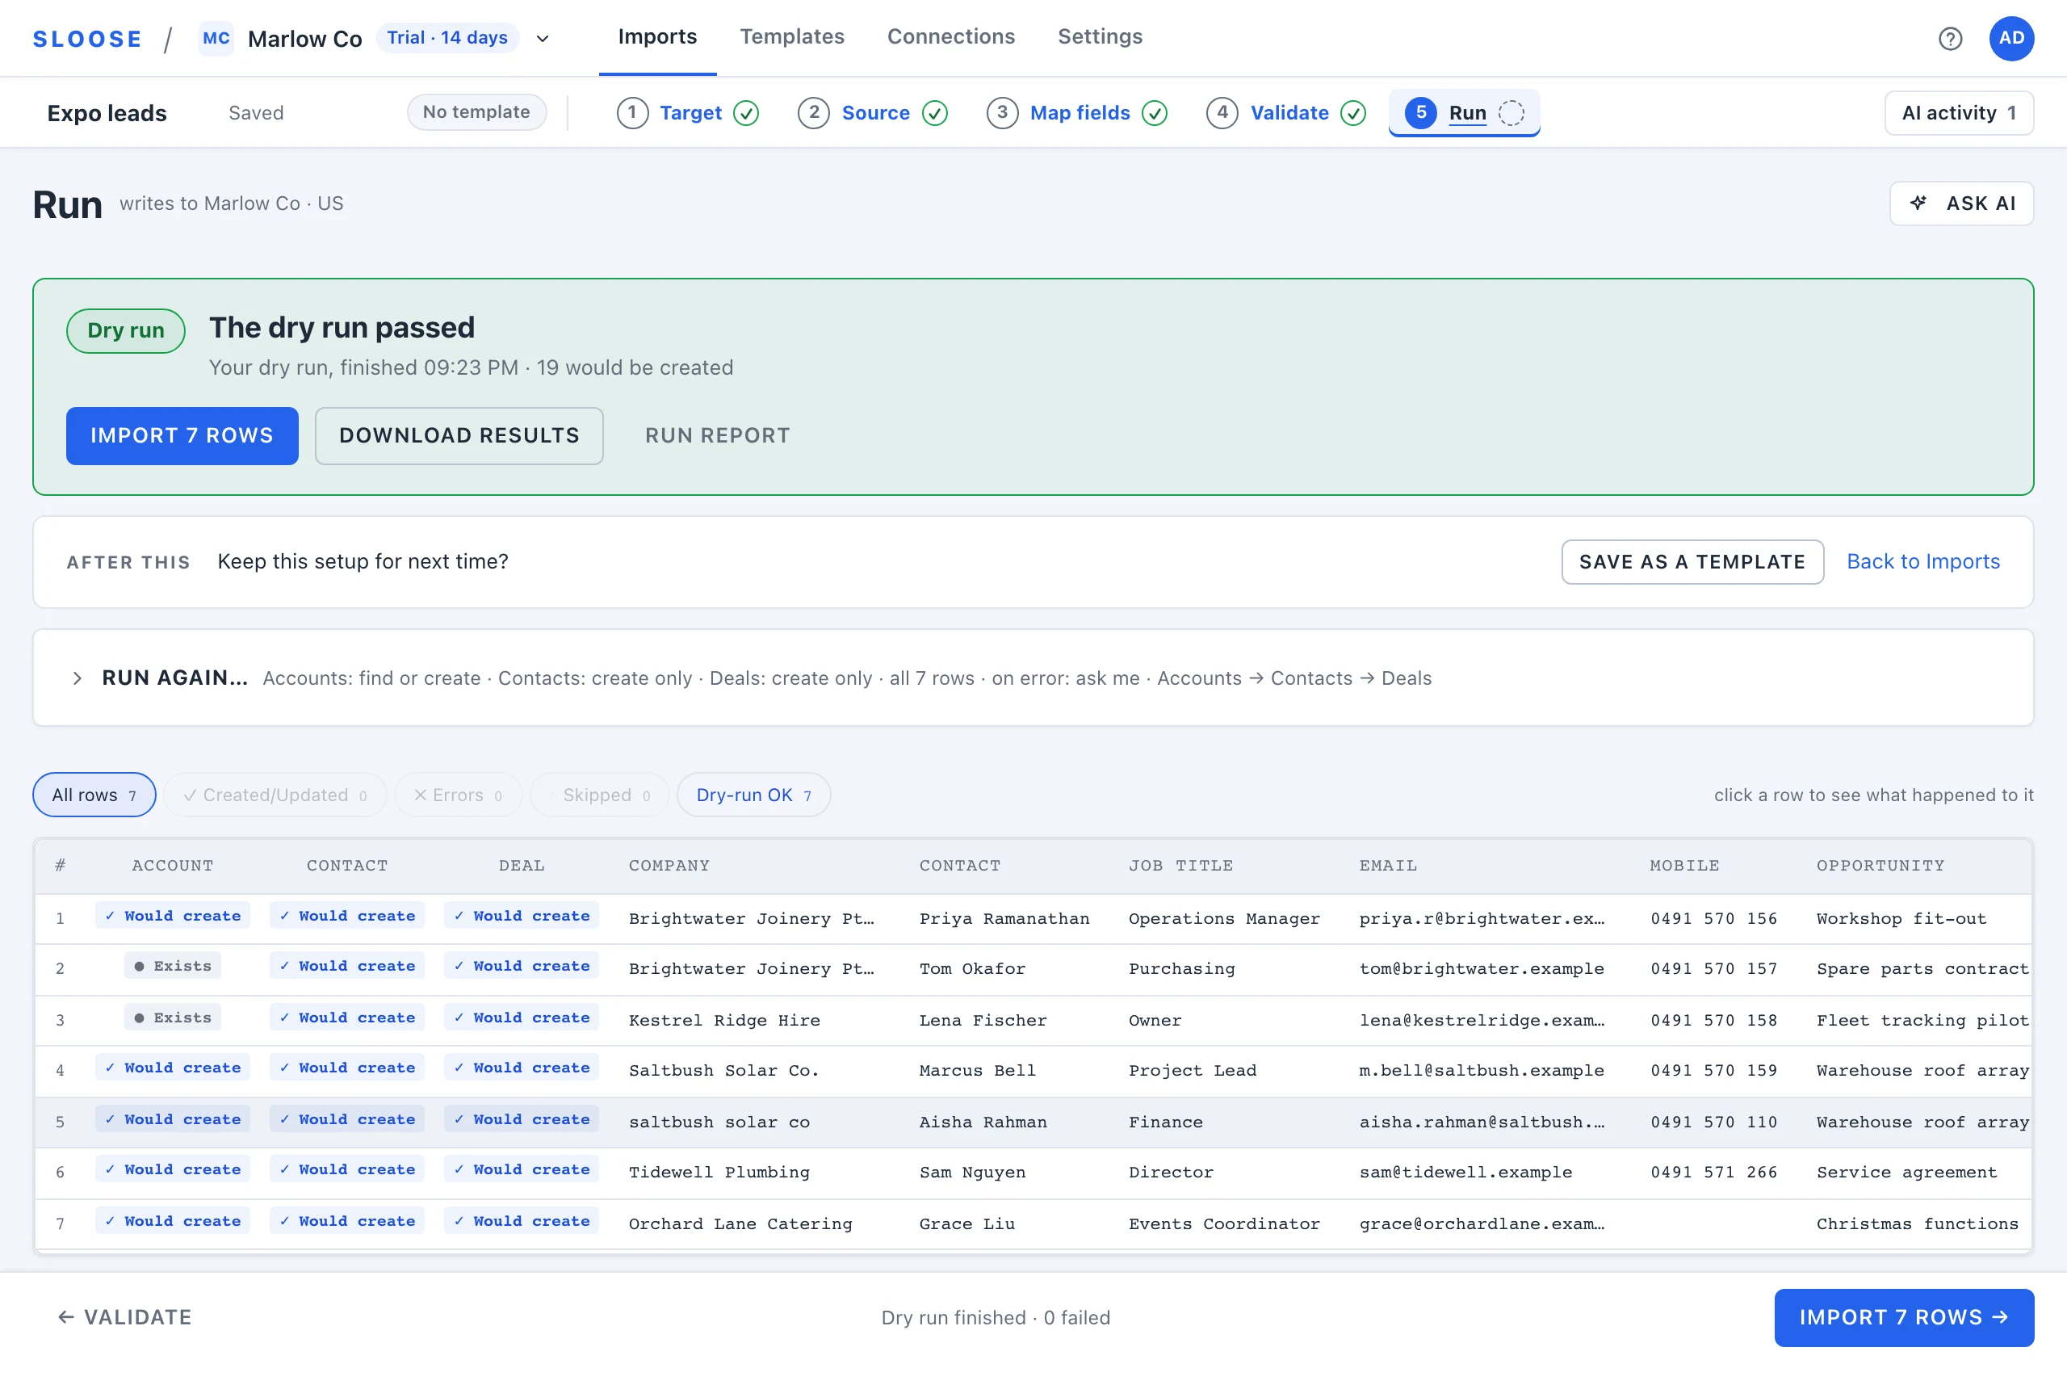Filter table by Dry-run OK
2067x1389 pixels.
[753, 795]
